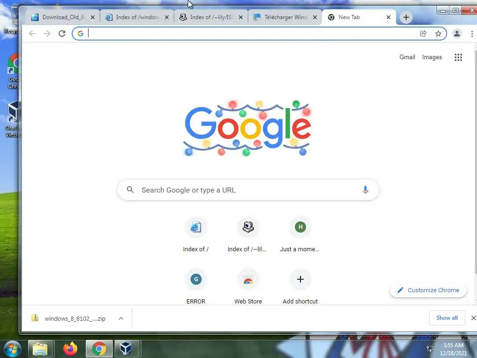Click the back navigation arrow

coord(32,34)
